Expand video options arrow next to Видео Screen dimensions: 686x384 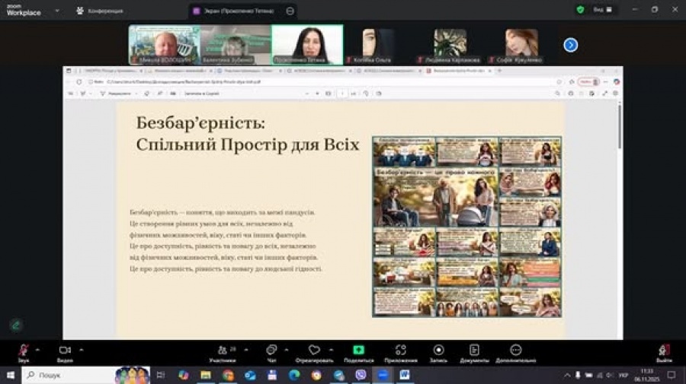coord(82,349)
